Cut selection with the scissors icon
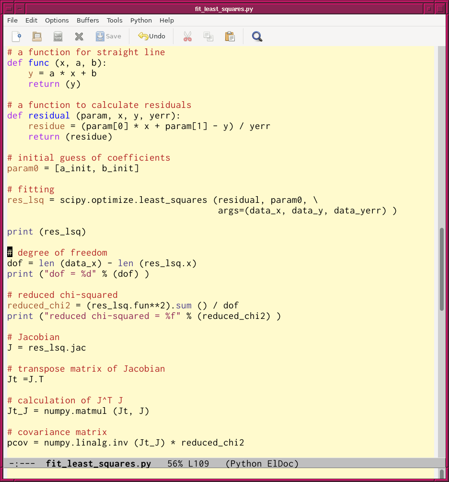449x482 pixels. pyautogui.click(x=187, y=36)
